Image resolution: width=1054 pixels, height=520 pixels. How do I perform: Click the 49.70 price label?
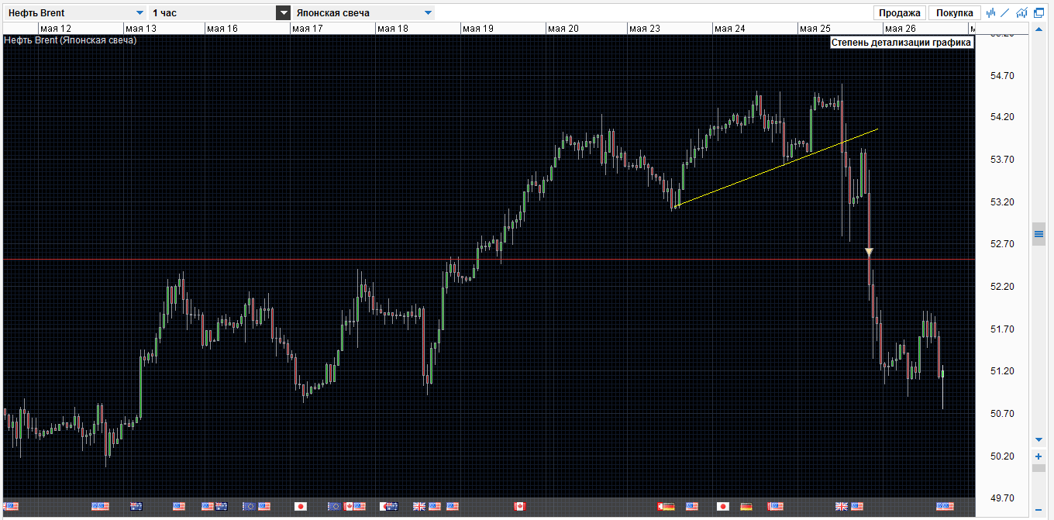[1002, 498]
